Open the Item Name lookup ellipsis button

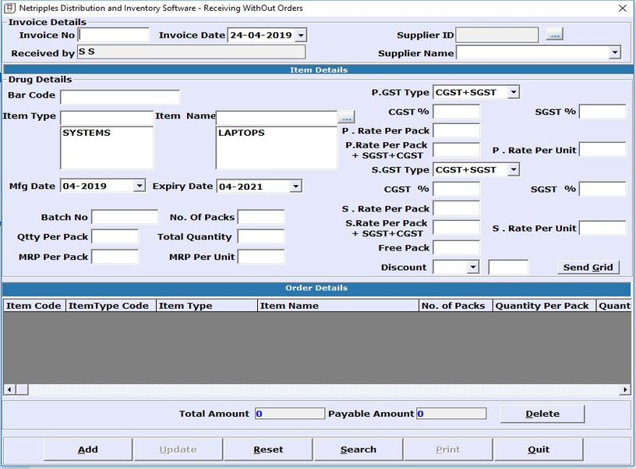[x=346, y=117]
